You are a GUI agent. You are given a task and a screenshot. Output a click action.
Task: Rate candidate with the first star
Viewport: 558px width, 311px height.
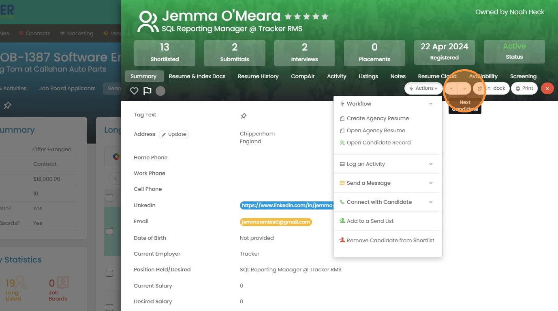coord(288,17)
